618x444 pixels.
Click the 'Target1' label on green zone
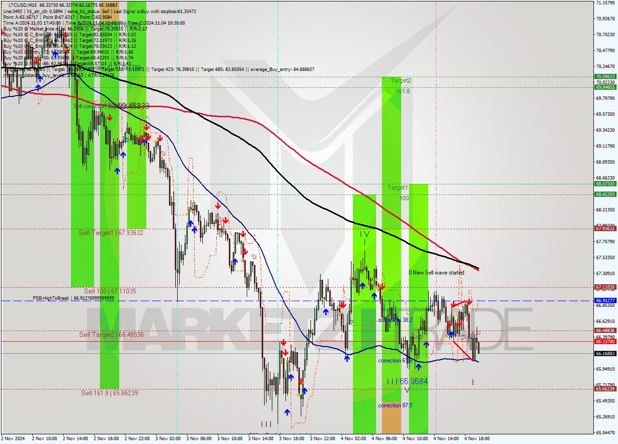pyautogui.click(x=398, y=188)
